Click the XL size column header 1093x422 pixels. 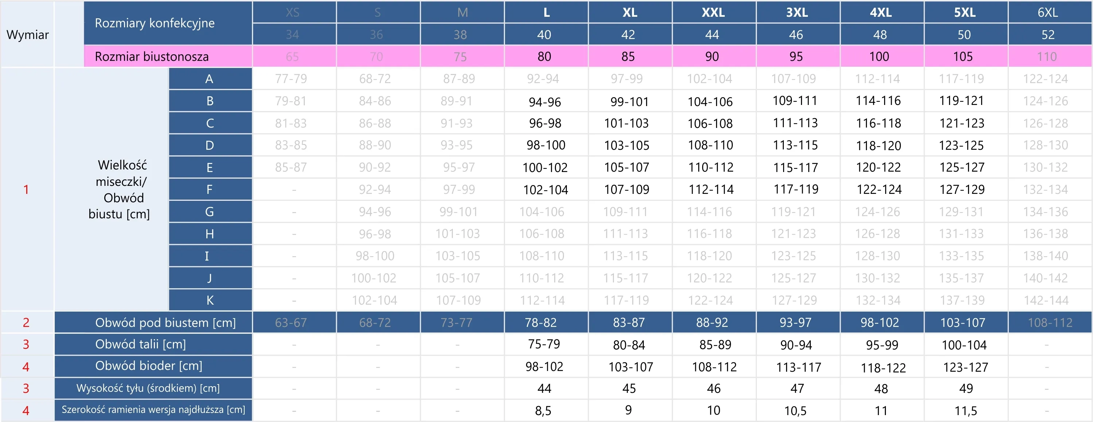[x=630, y=12]
